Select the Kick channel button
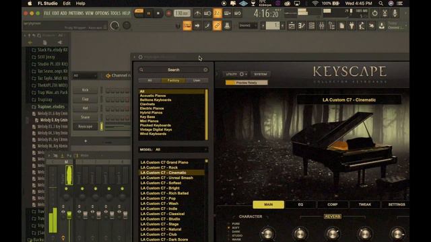431x242 pixels. 86,90
